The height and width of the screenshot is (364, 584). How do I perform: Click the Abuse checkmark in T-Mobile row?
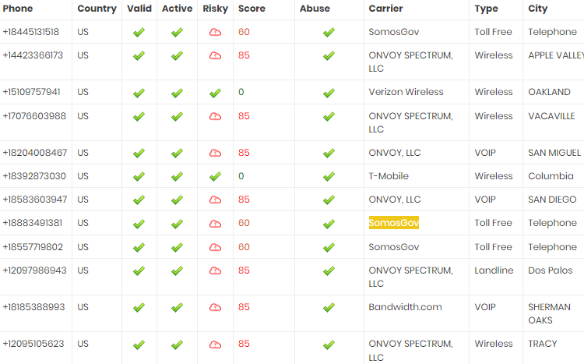[329, 177]
